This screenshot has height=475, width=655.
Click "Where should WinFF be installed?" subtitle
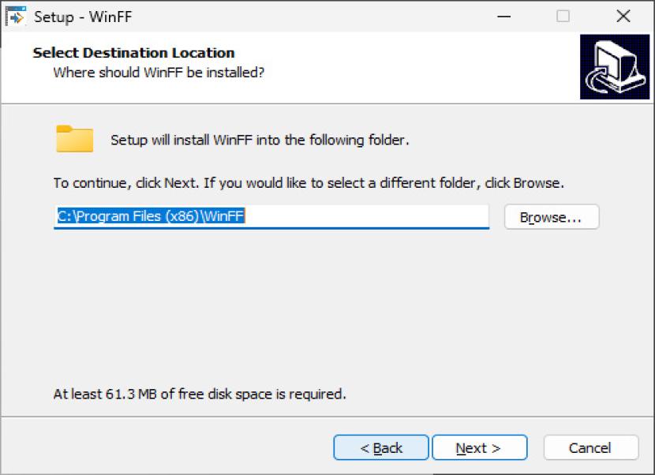coord(158,73)
